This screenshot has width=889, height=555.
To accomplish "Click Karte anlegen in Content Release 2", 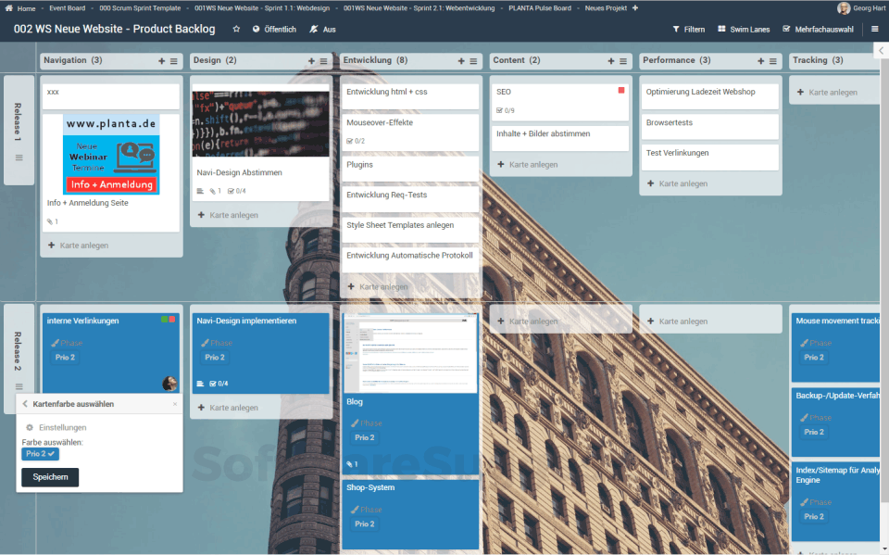I will tap(527, 322).
